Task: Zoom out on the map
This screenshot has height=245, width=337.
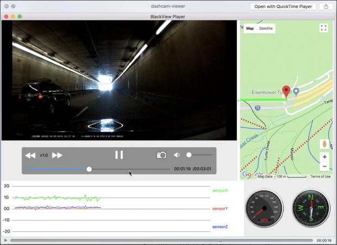Action: click(324, 167)
